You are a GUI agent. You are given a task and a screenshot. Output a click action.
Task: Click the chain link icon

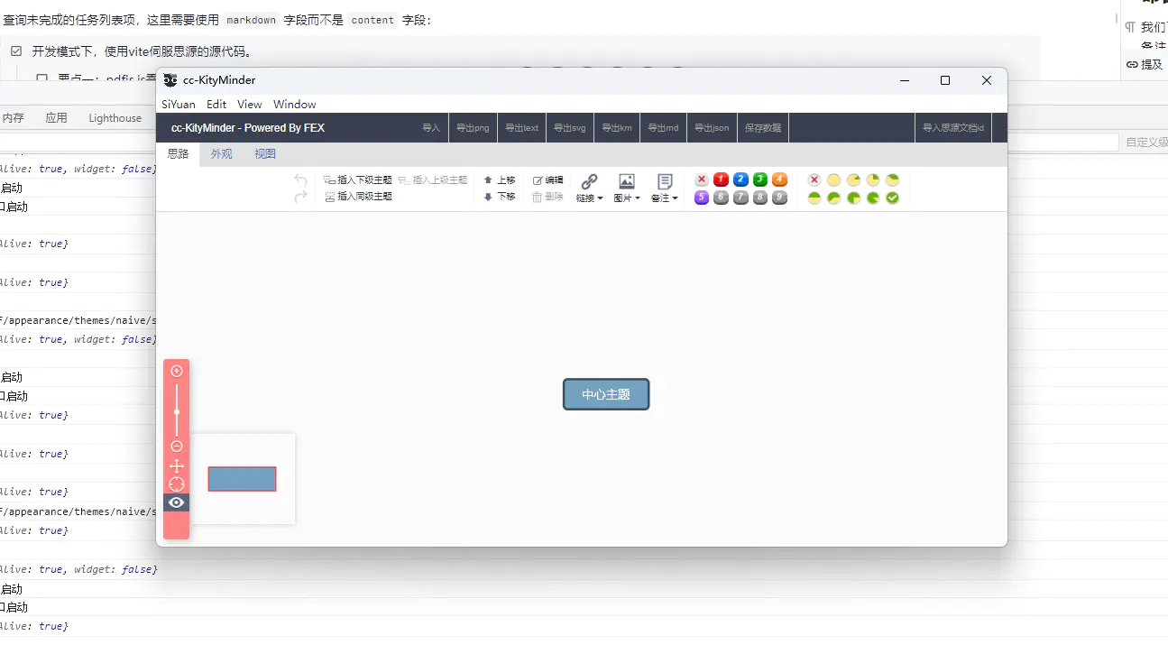pyautogui.click(x=589, y=181)
